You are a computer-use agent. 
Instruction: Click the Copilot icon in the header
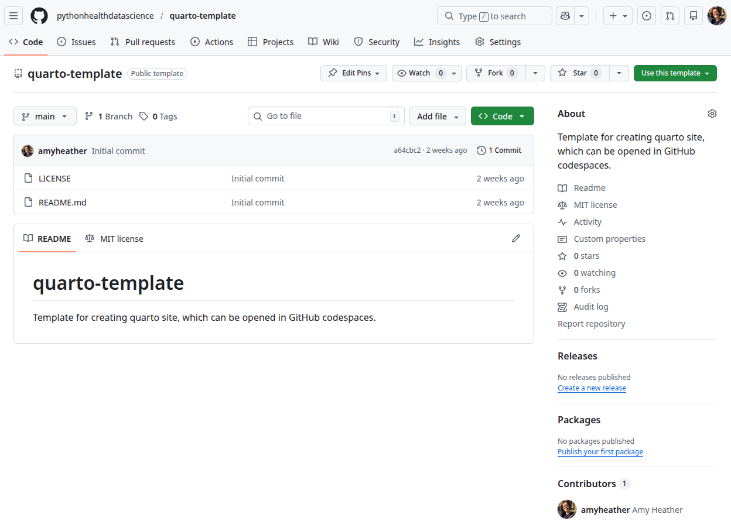pyautogui.click(x=564, y=16)
